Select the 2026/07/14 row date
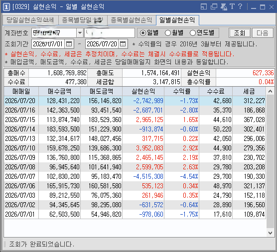Viewport: 277px width, 252px height. (x=20, y=129)
